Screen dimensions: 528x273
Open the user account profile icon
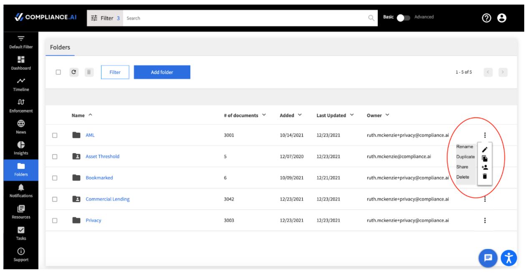tap(502, 18)
